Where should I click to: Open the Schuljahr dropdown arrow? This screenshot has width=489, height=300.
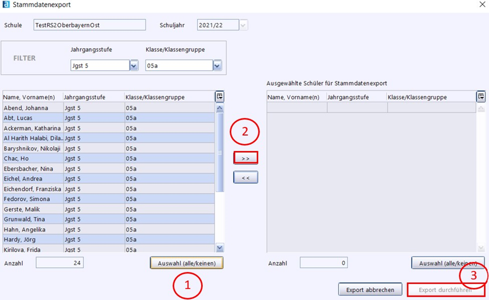click(x=243, y=25)
